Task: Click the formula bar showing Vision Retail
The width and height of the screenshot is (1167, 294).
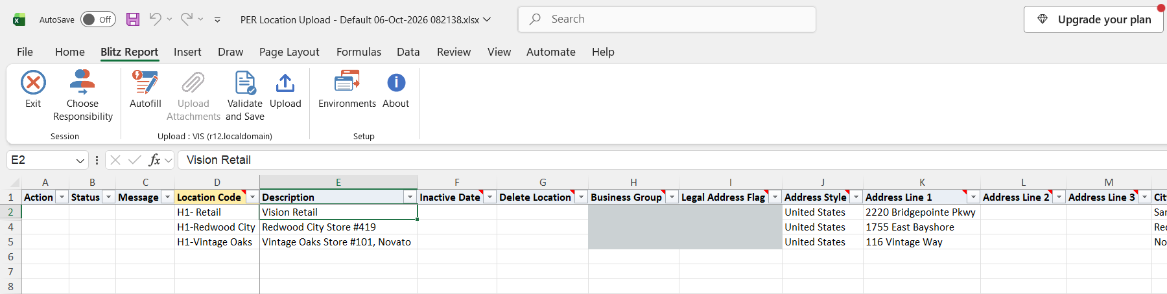Action: [672, 160]
